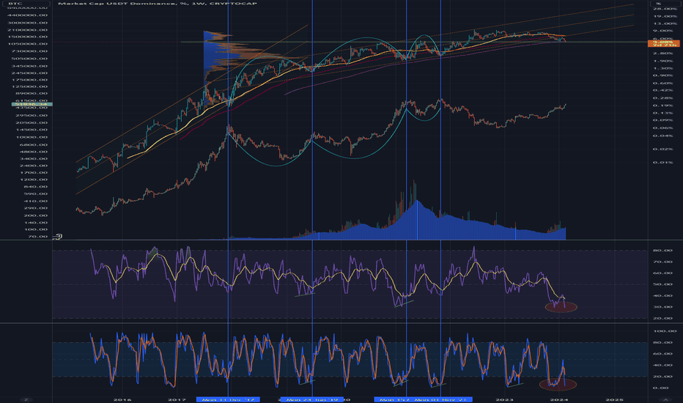Screen dimensions: 683x403
Task: Click the 1050000.00 price scale value
Action: click(x=28, y=44)
